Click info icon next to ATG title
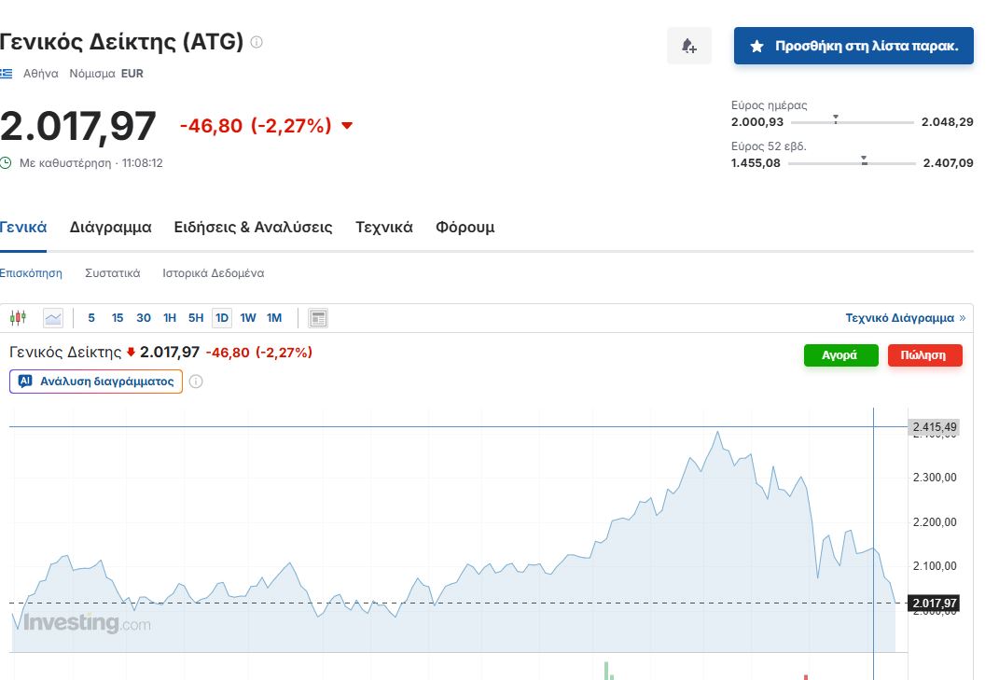The width and height of the screenshot is (999, 680). [257, 42]
